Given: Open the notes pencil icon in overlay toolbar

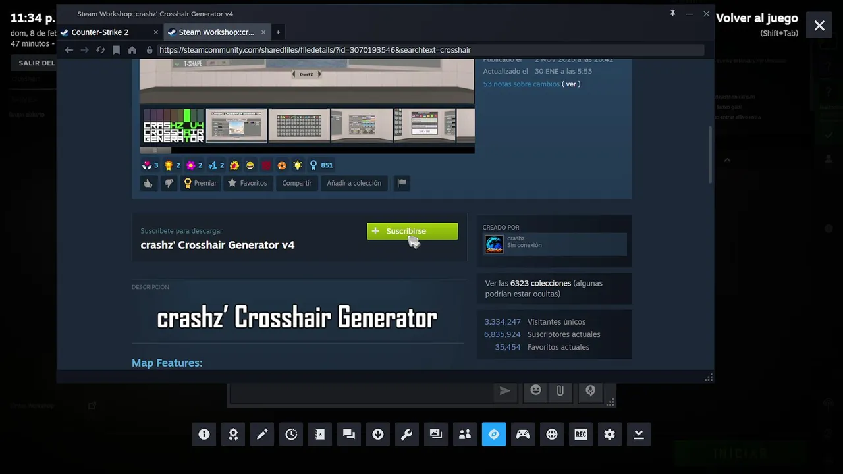Looking at the screenshot, I should coord(262,434).
